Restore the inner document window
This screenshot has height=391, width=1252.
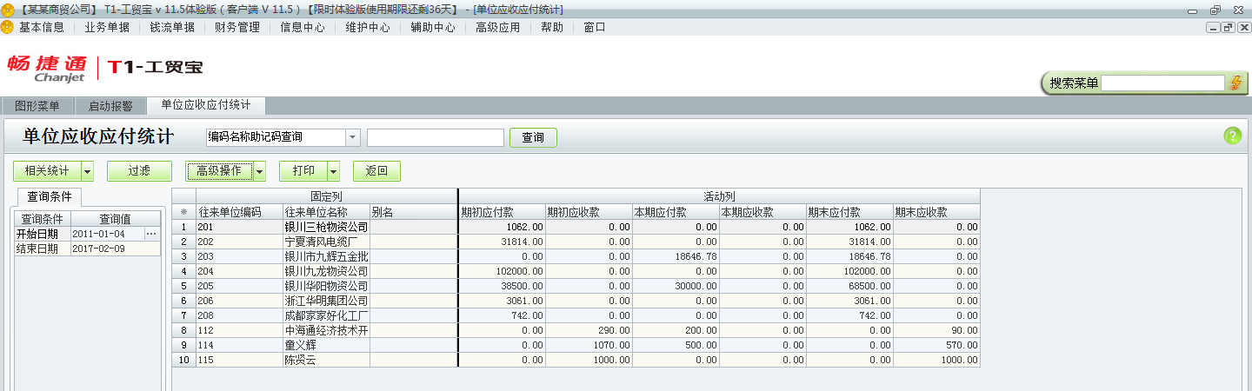click(1228, 27)
